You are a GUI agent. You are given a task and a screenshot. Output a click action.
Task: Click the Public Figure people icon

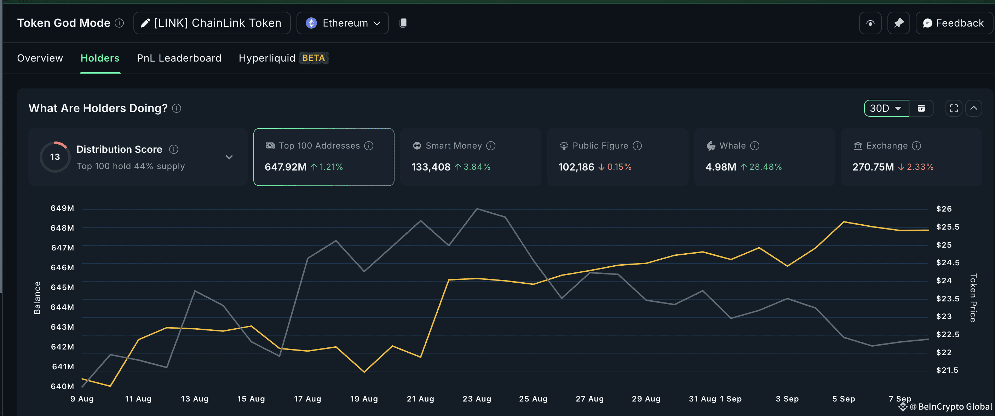[564, 146]
